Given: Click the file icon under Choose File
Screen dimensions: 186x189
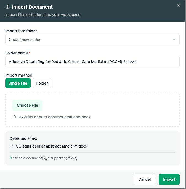Looking at the screenshot, I should point(14,117).
